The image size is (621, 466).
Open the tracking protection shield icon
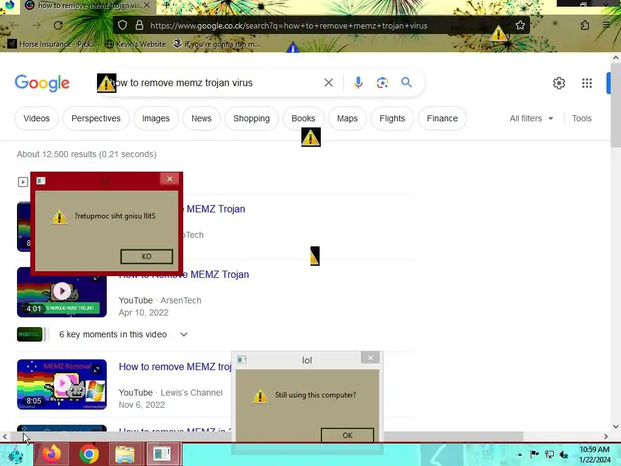coord(123,25)
